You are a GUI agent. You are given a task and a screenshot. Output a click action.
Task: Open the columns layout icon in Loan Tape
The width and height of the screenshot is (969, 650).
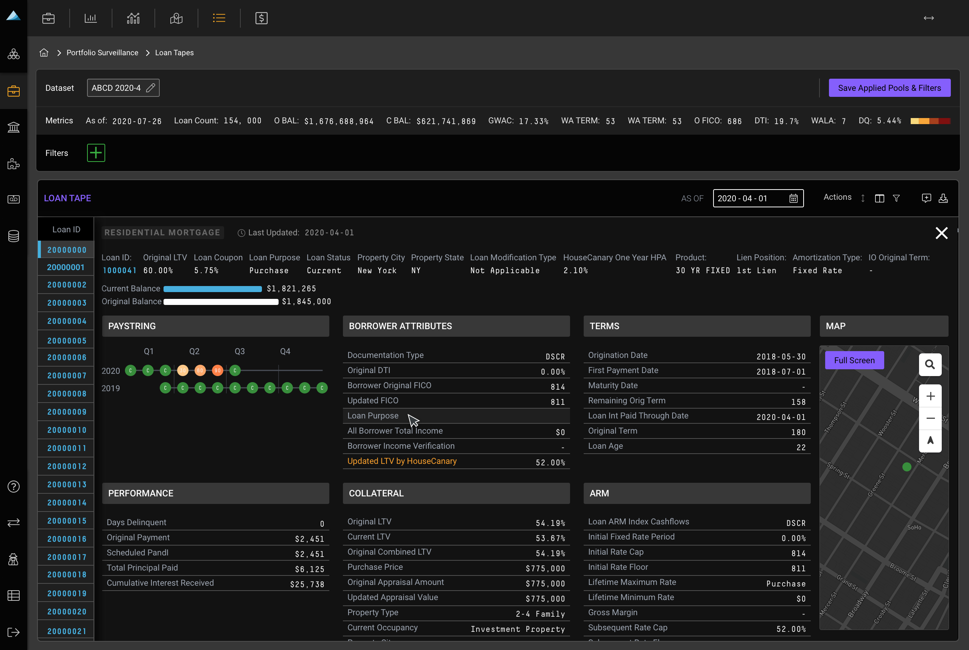tap(879, 199)
